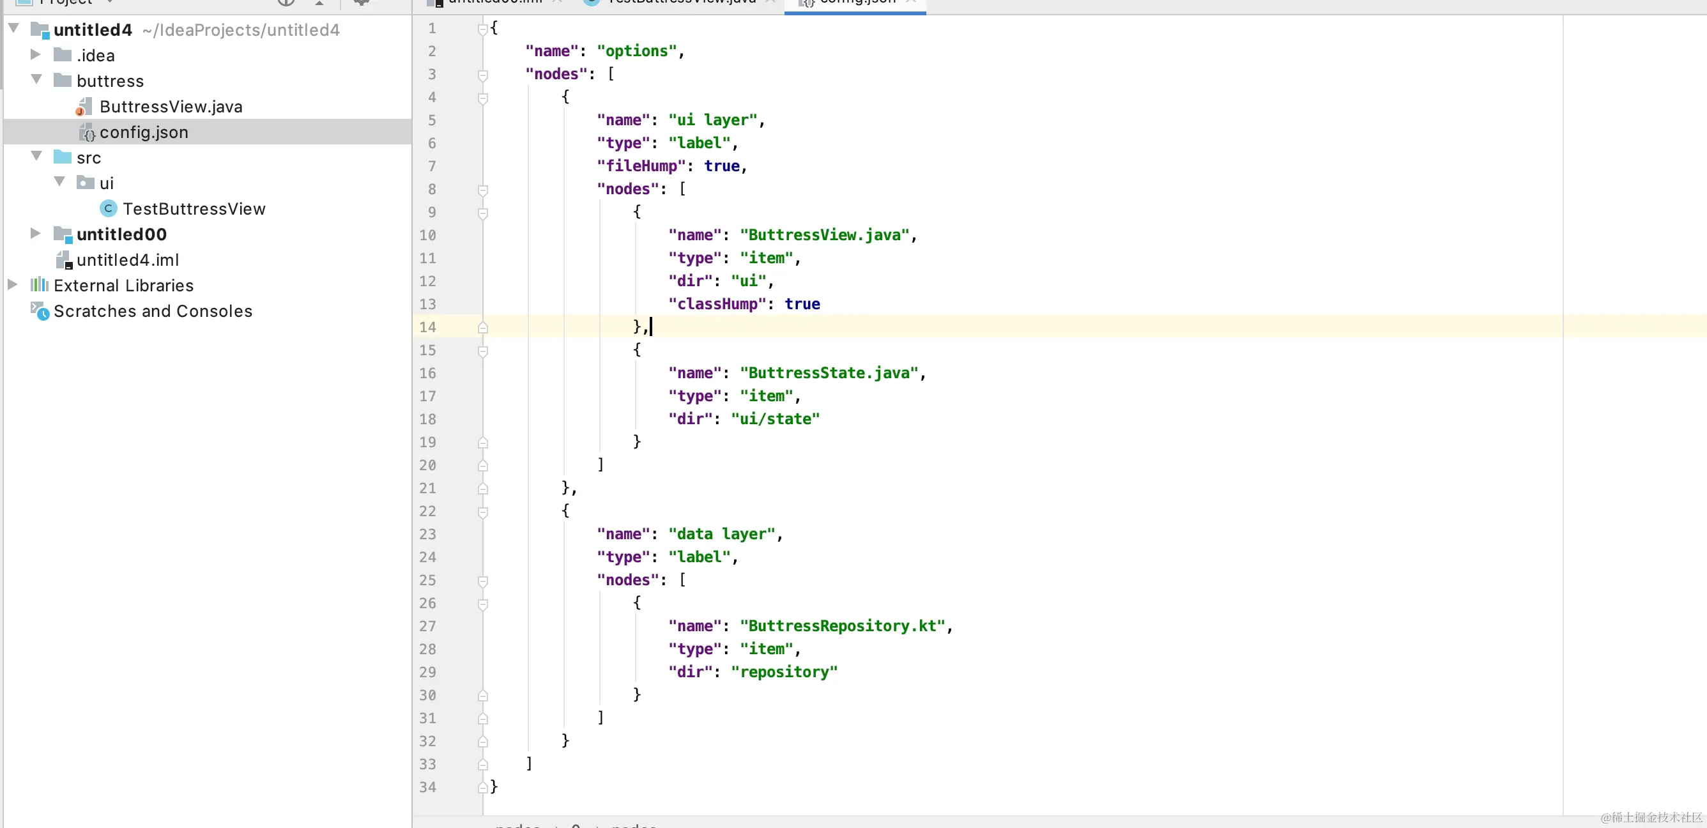The width and height of the screenshot is (1707, 828).
Task: Select config.json in the project tree
Action: point(144,133)
